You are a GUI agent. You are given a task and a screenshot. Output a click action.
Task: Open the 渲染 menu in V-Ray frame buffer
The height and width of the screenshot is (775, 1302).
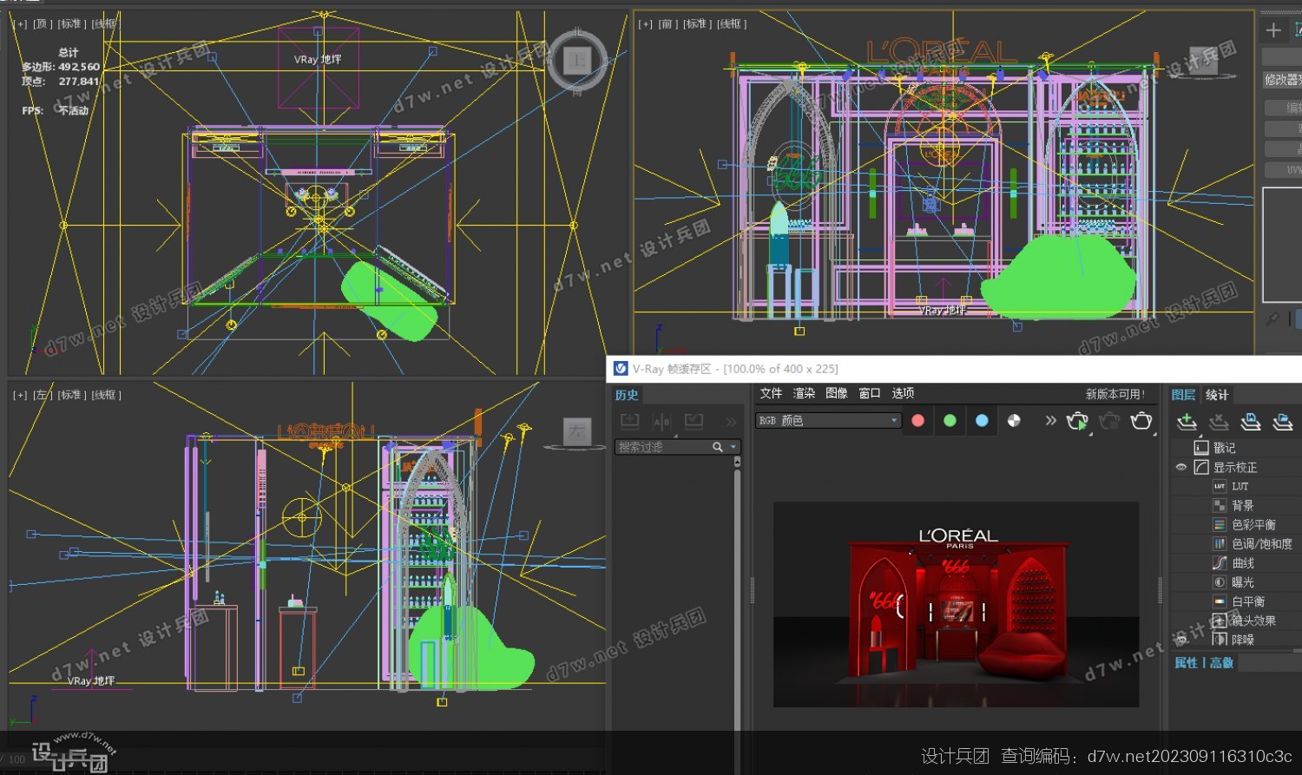(x=804, y=393)
